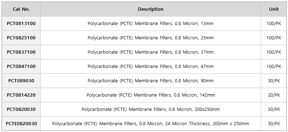Click the 30/PK unit for PCT089030
Screen dimensions: 288x132
point(274,80)
